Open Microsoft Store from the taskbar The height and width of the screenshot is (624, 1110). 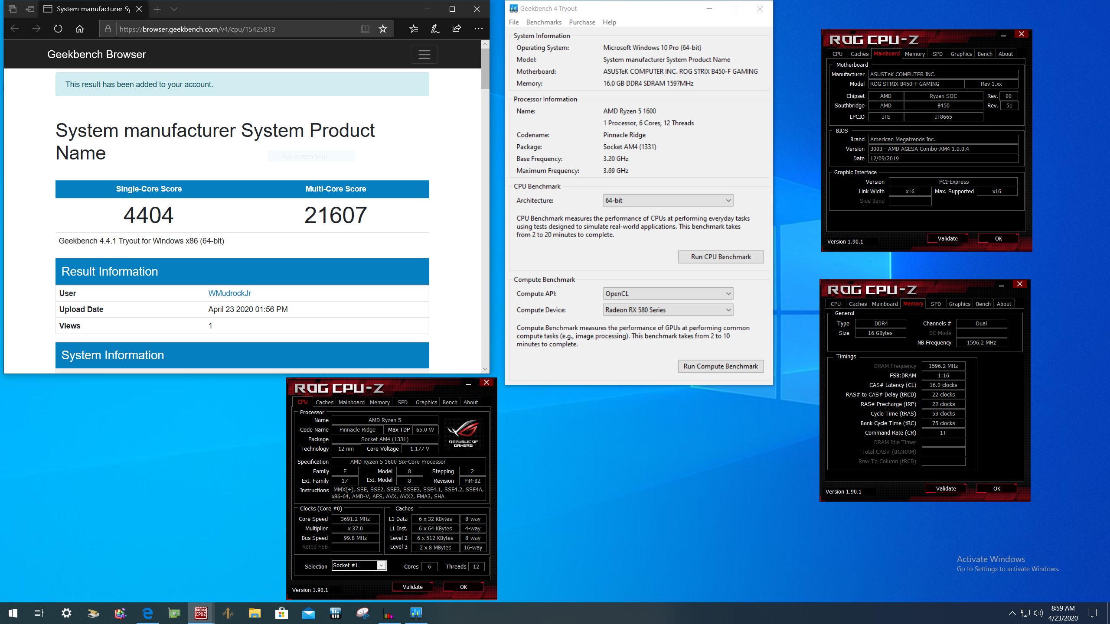(281, 613)
